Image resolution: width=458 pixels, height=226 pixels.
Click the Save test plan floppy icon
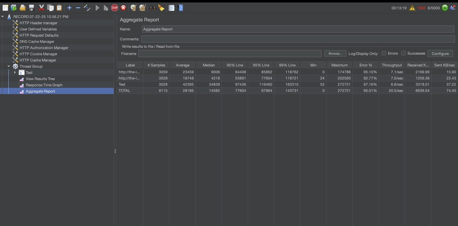click(x=31, y=8)
